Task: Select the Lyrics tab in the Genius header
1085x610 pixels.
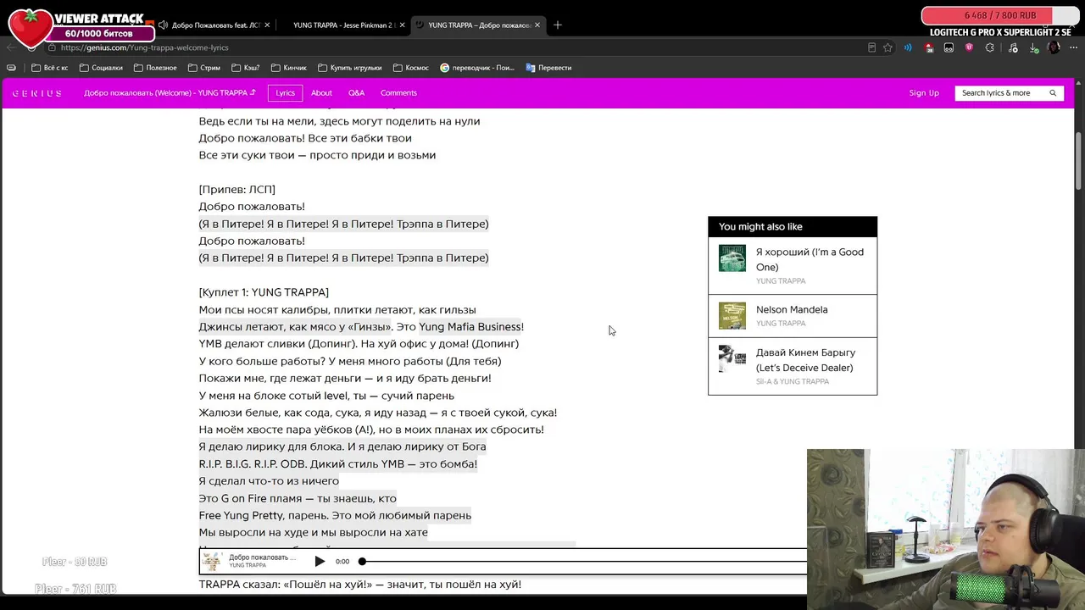Action: 285,93
